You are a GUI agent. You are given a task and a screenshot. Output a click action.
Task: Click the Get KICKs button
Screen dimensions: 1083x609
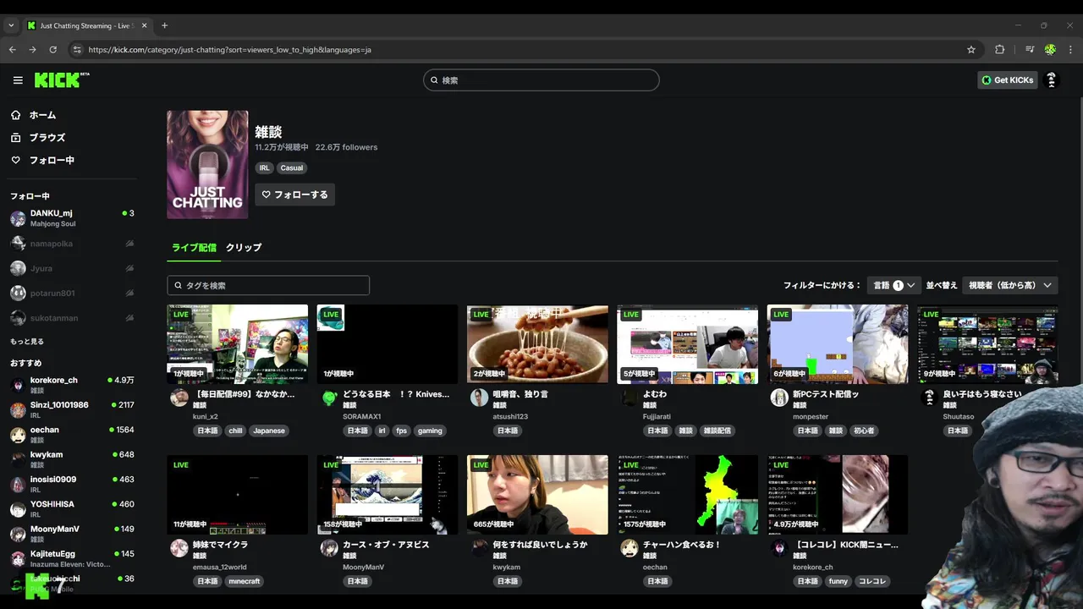tap(1008, 80)
